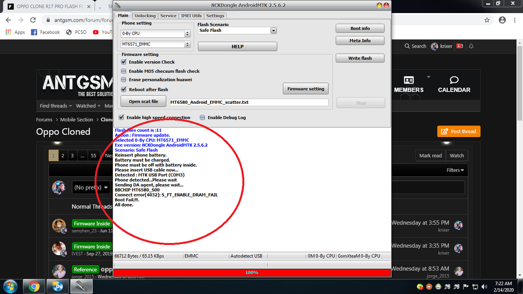
Task: Click Open scat file button
Action: [143, 102]
